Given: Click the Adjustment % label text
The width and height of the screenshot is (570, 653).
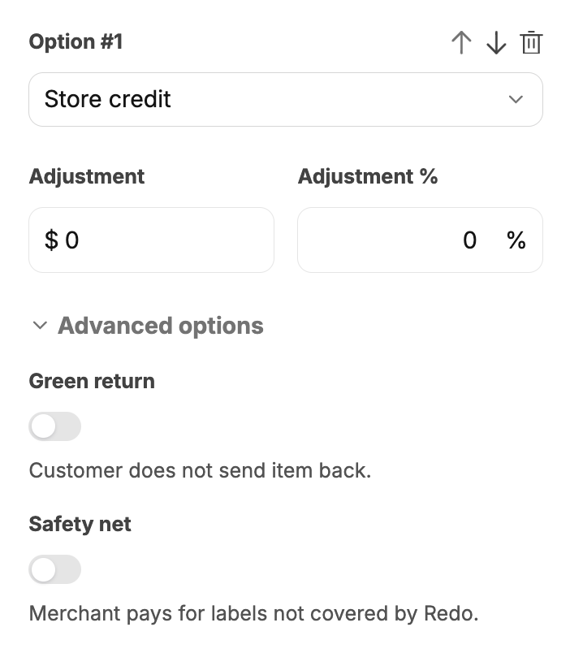Looking at the screenshot, I should pos(368,176).
